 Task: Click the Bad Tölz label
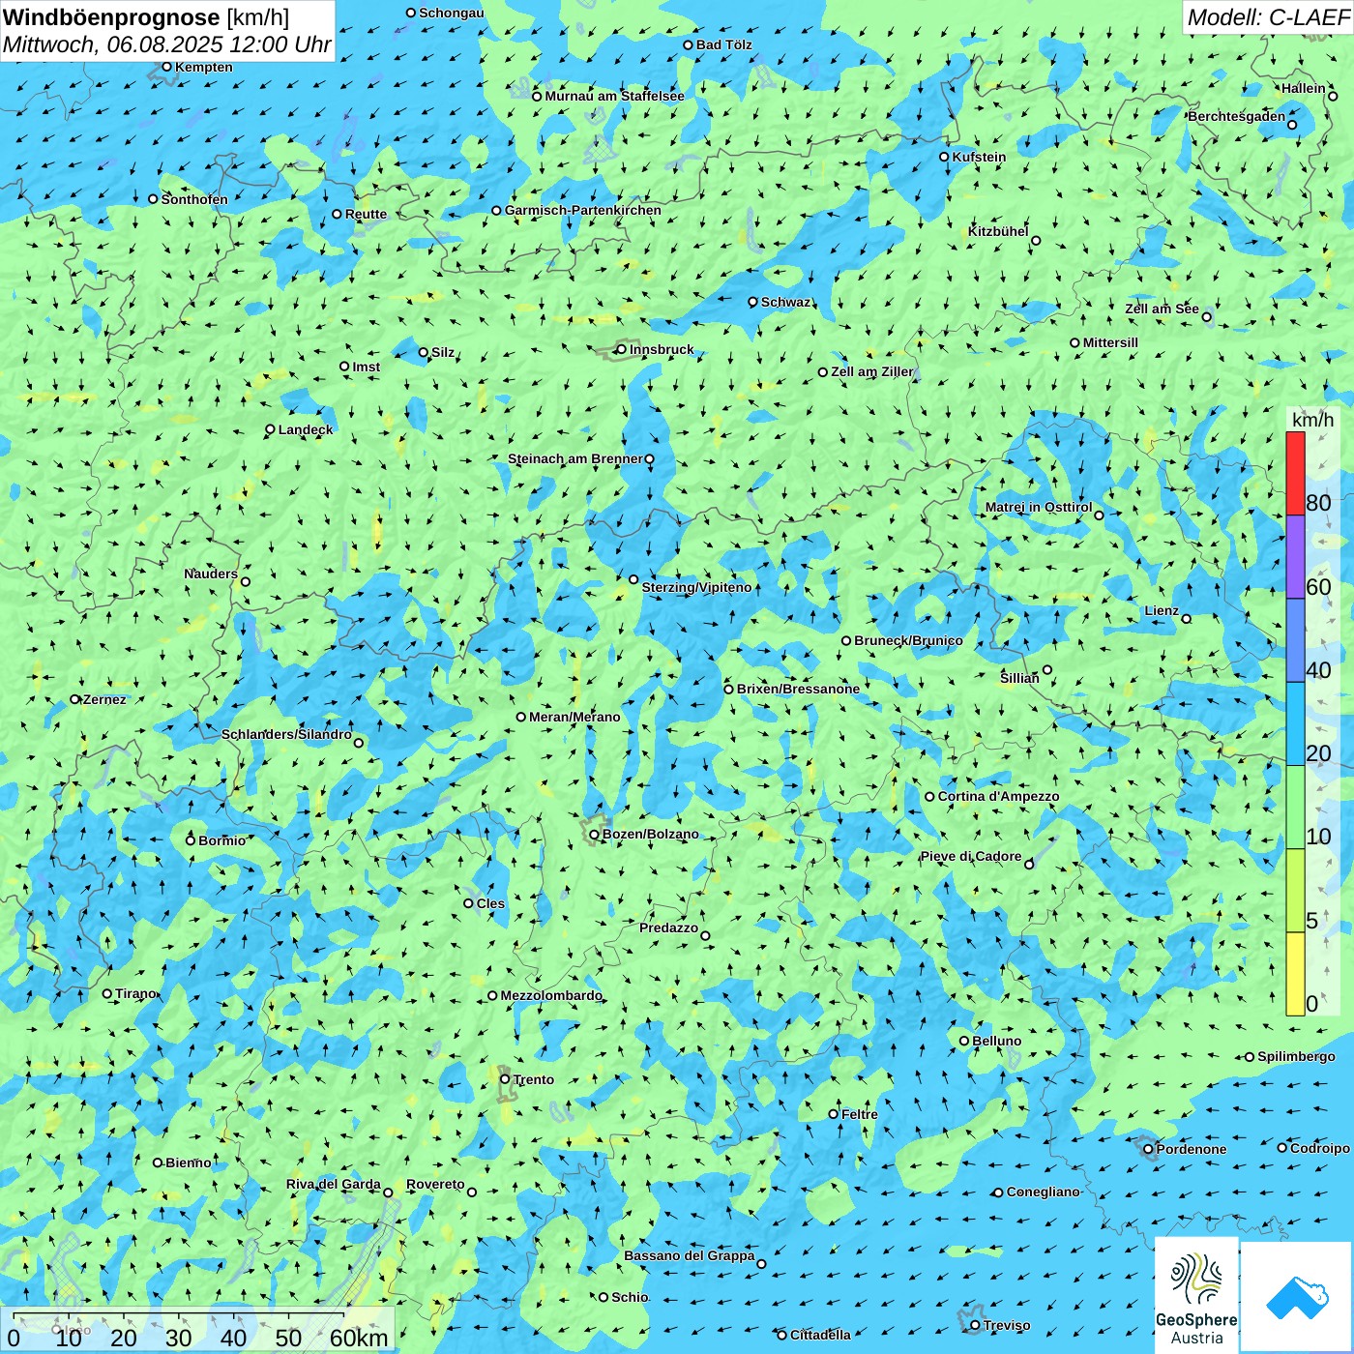tap(723, 44)
